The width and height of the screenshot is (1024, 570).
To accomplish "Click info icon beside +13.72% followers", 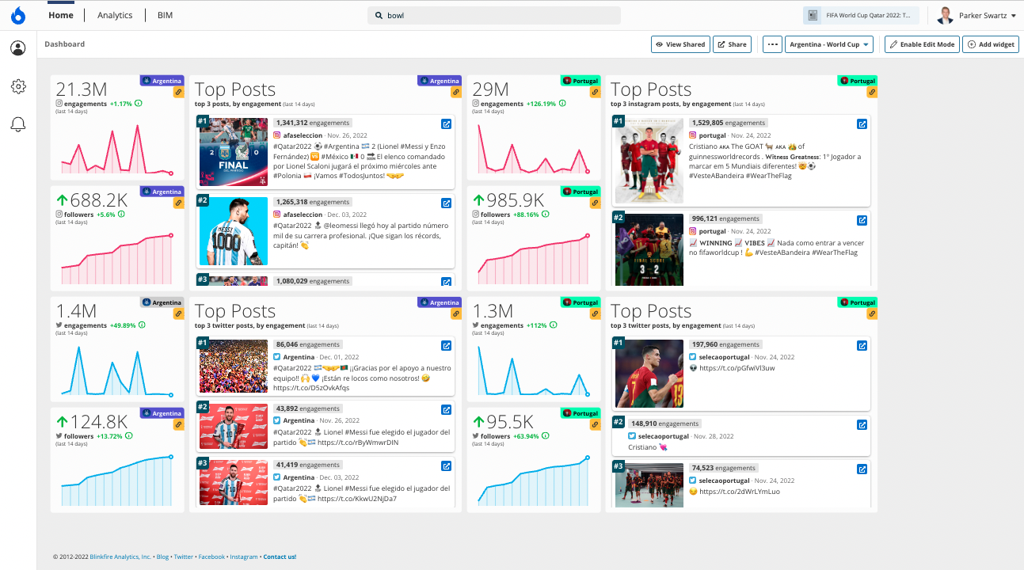I will [x=129, y=436].
